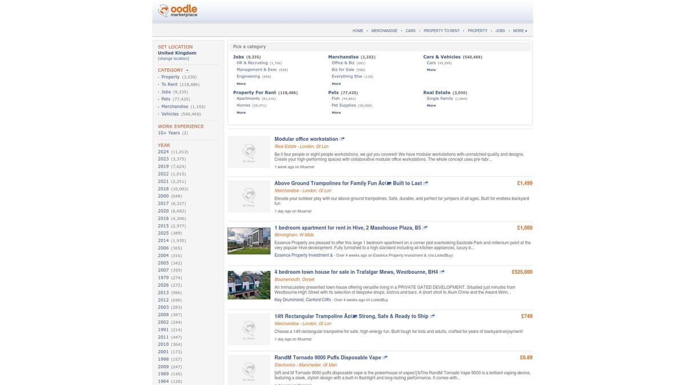Open the 1 bedroom apartment in Hive listing
The image size is (685, 385).
click(348, 228)
